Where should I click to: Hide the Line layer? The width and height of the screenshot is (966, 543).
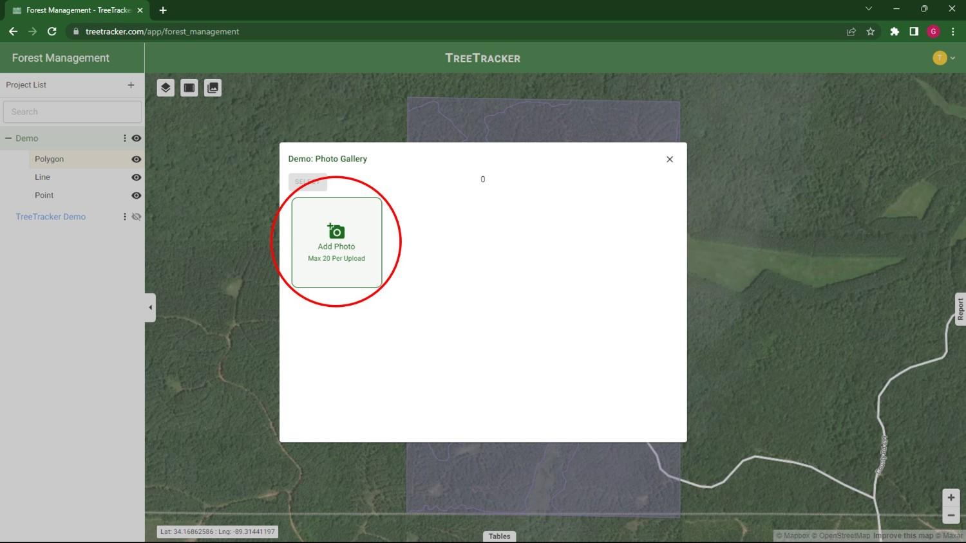[137, 177]
